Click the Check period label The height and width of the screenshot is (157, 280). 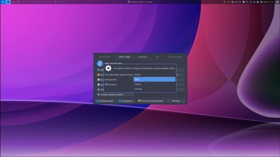pyautogui.click(x=110, y=80)
